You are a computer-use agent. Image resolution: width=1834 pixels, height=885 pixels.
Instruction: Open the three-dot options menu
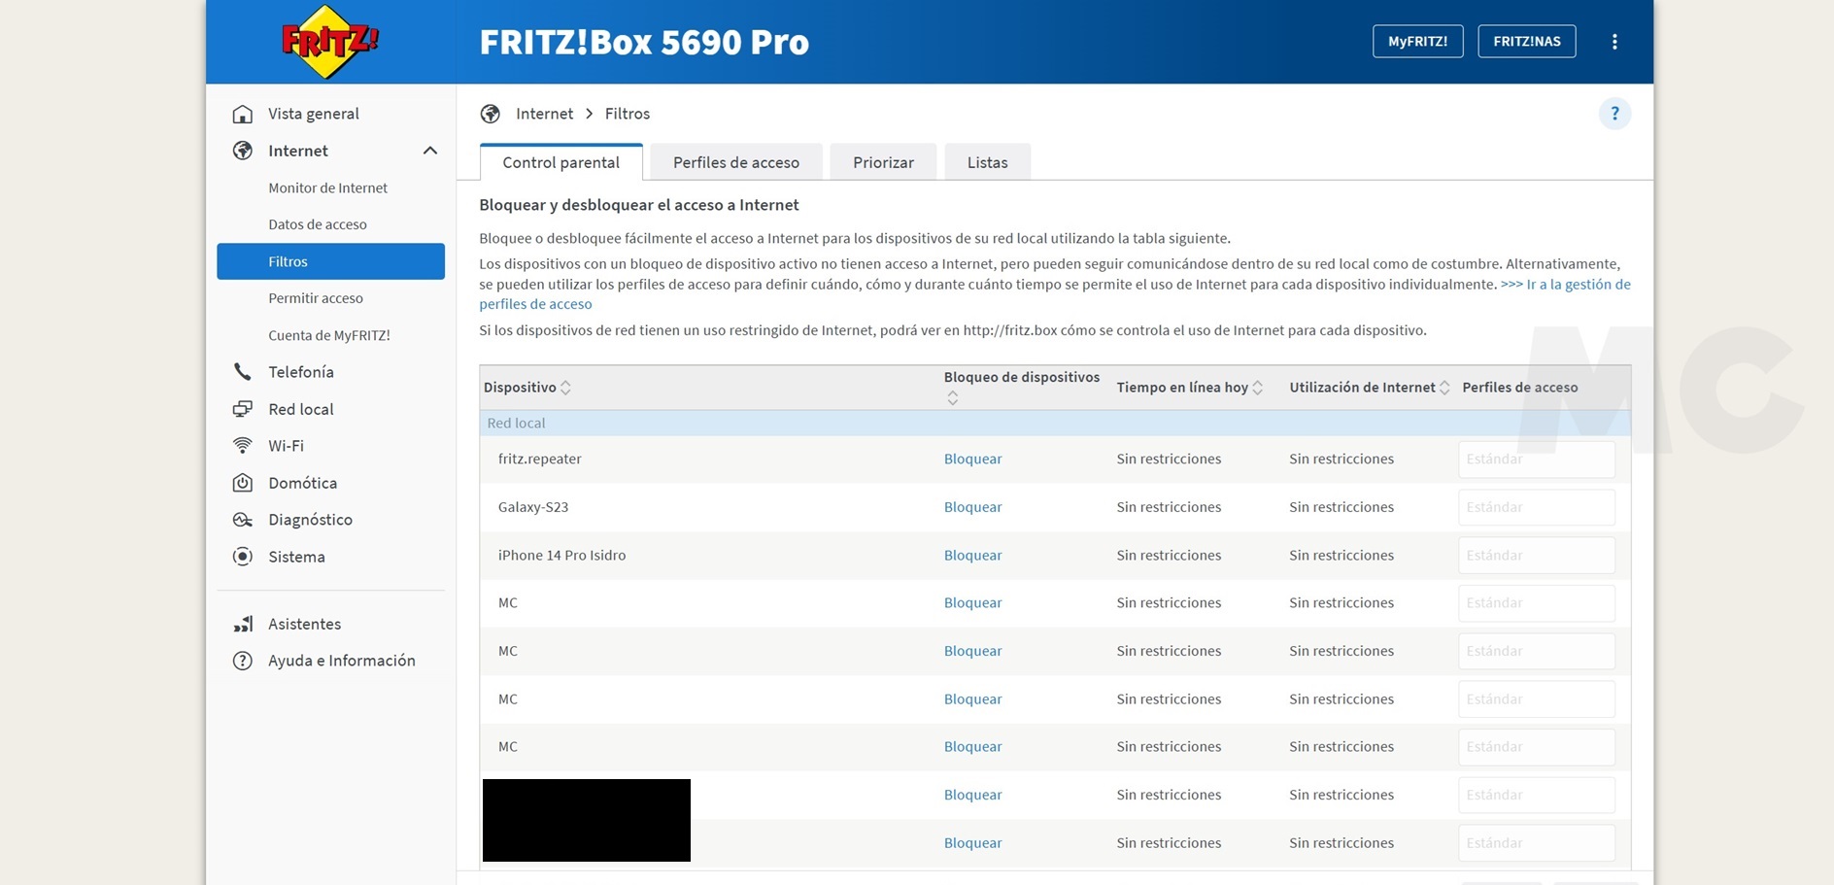coord(1614,42)
